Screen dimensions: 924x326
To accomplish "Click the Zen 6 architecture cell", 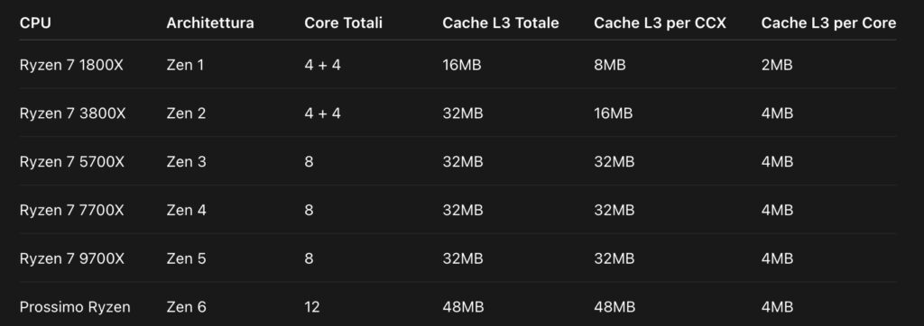I will 186,306.
